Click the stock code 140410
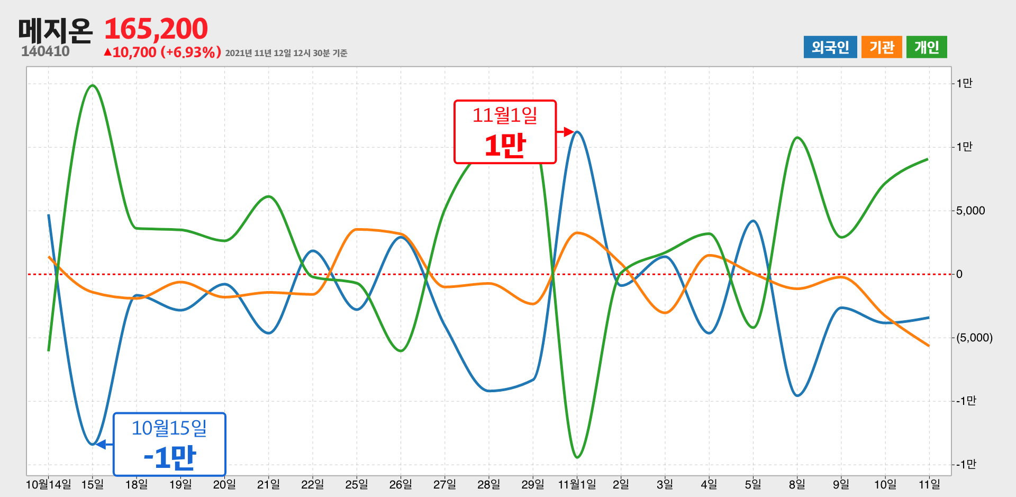 (x=46, y=51)
